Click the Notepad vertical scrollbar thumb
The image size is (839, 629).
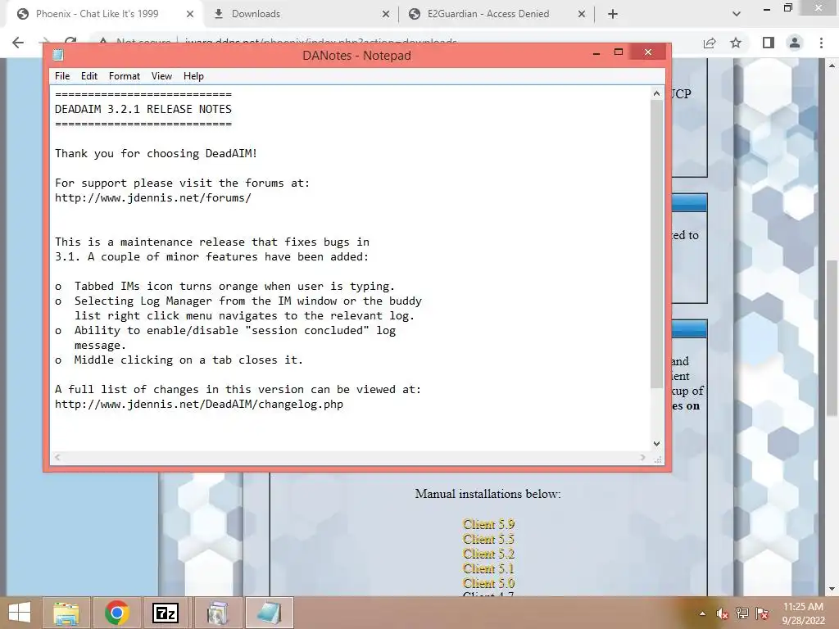tap(656, 243)
